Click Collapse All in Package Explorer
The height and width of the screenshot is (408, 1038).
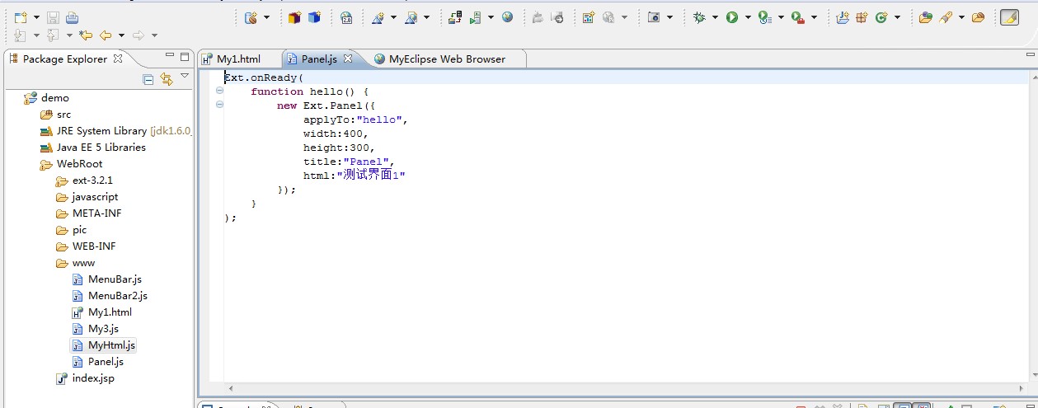[x=148, y=79]
